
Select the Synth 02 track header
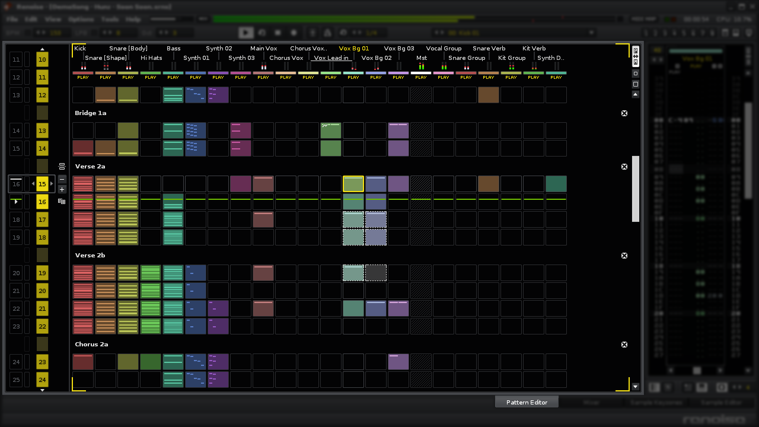(x=219, y=49)
